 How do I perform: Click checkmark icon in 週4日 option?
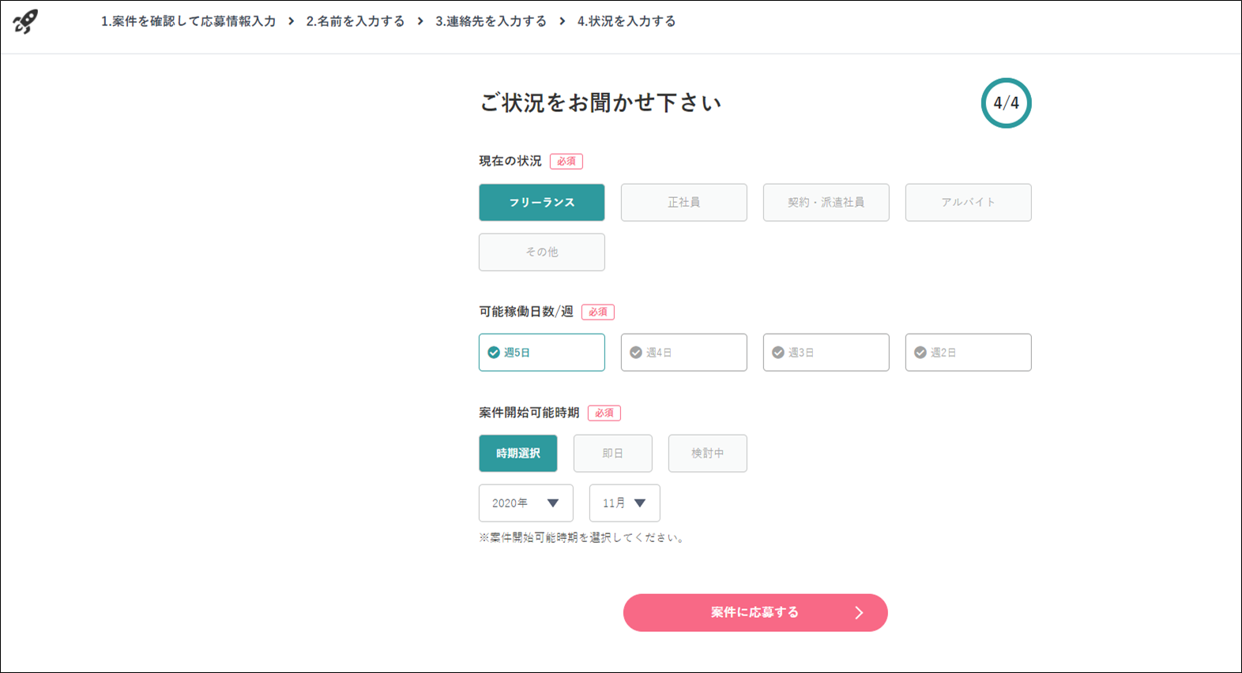636,353
